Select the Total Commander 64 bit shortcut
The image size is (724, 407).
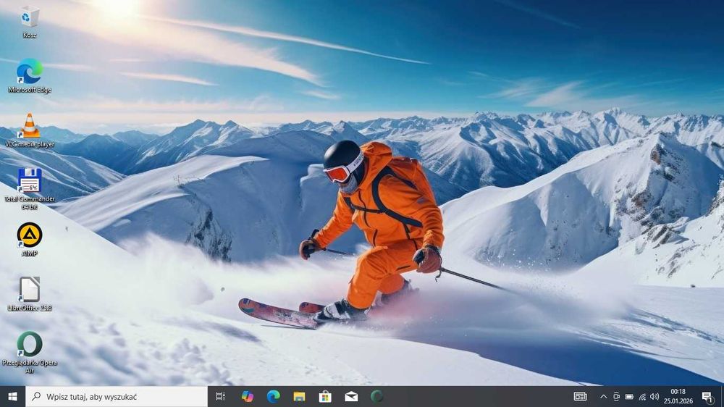click(30, 188)
